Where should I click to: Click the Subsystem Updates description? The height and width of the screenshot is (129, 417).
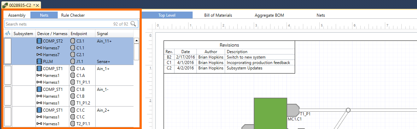coord(245,68)
